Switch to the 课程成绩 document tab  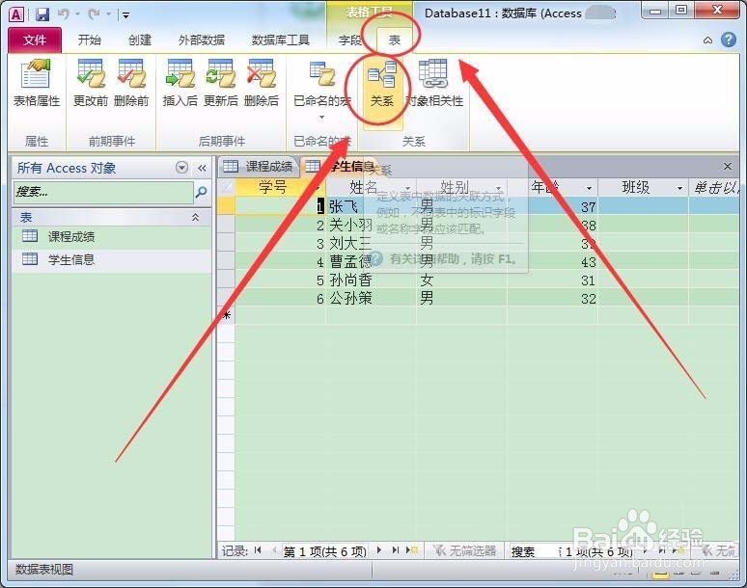click(x=260, y=167)
